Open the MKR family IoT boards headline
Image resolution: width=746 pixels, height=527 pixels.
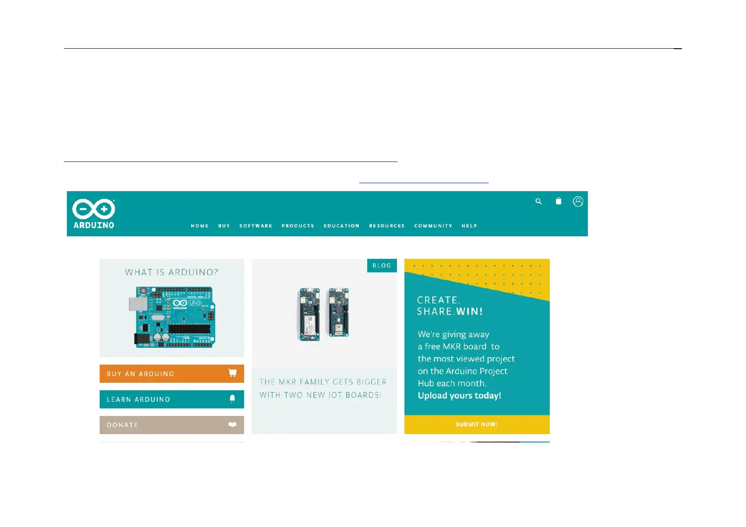(323, 389)
